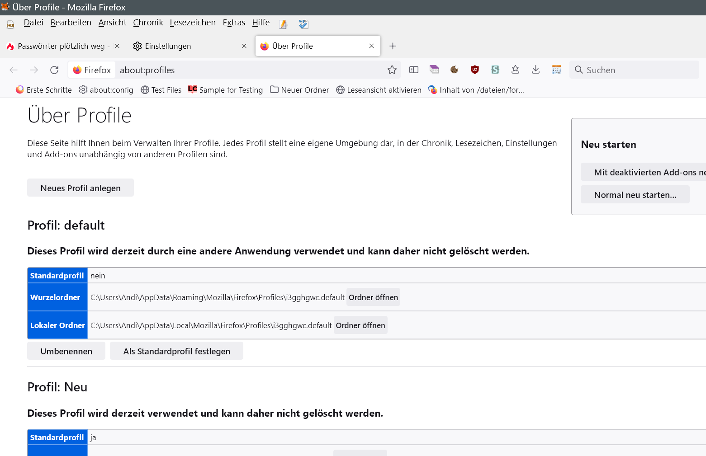Toggle the sidebar panel icon
Viewport: 706px width, 456px height.
point(413,70)
